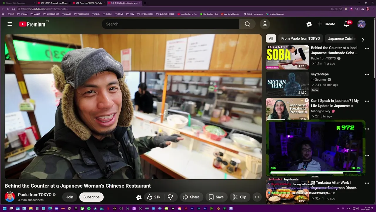The width and height of the screenshot is (376, 212).
Task: Open the account avatar menu
Action: 361,24
